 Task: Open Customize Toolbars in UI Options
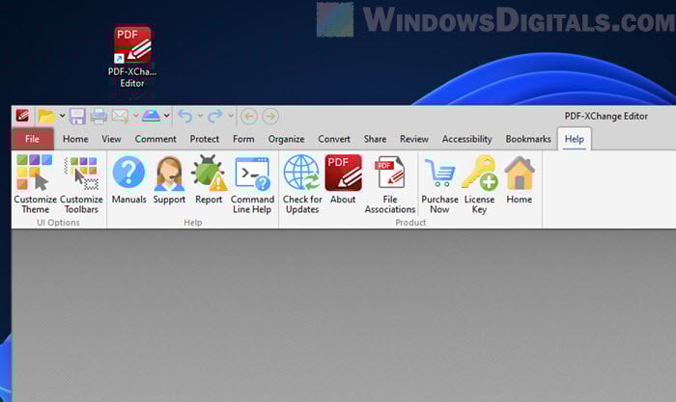click(81, 184)
